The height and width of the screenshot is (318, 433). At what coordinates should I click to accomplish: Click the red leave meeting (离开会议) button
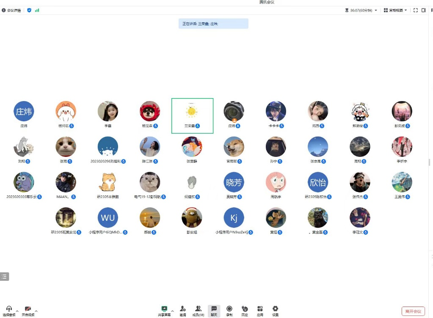point(413,311)
